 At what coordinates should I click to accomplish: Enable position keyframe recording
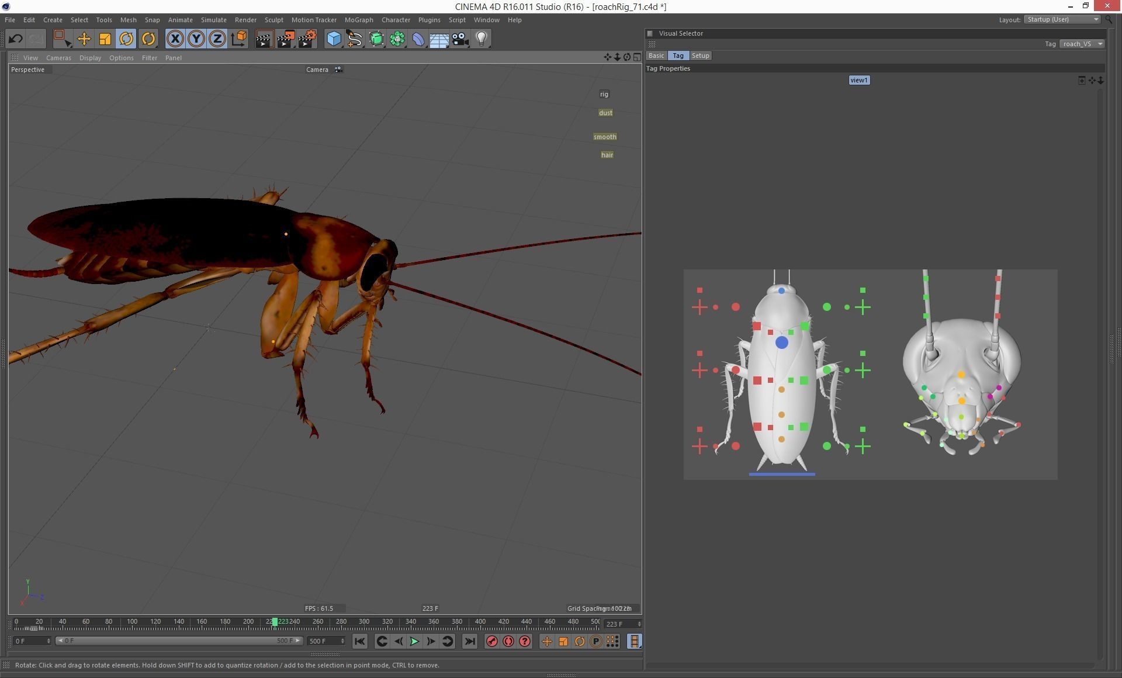click(x=546, y=641)
